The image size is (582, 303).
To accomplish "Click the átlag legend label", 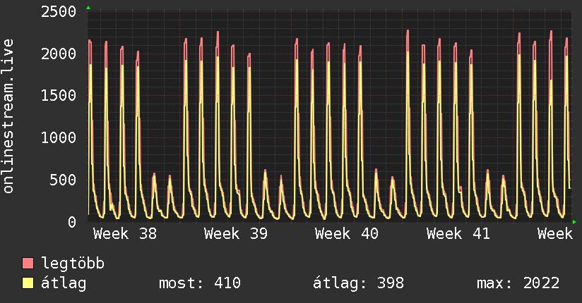I will coord(64,283).
